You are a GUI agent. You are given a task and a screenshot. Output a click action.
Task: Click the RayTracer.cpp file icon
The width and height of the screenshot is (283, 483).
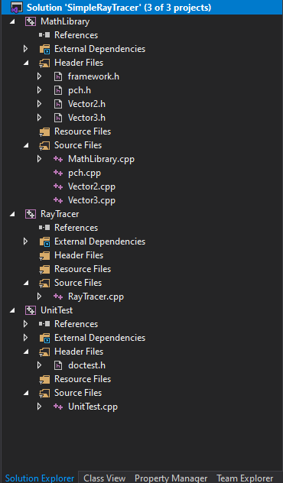tap(58, 297)
